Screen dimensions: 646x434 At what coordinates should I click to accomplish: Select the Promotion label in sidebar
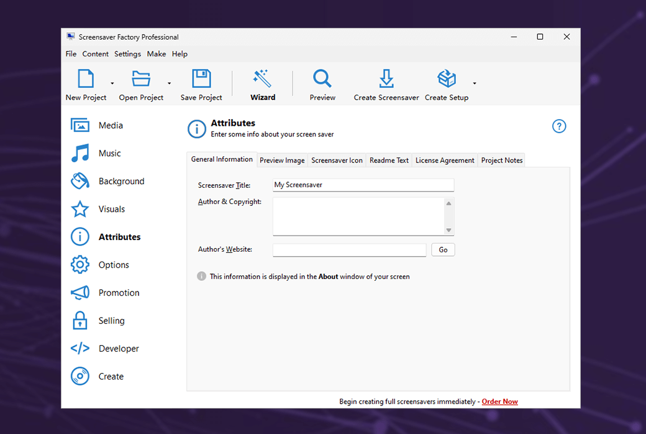click(x=119, y=293)
